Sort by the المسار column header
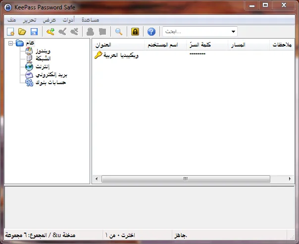Screen dimensions: 299x244 pyautogui.click(x=249, y=45)
